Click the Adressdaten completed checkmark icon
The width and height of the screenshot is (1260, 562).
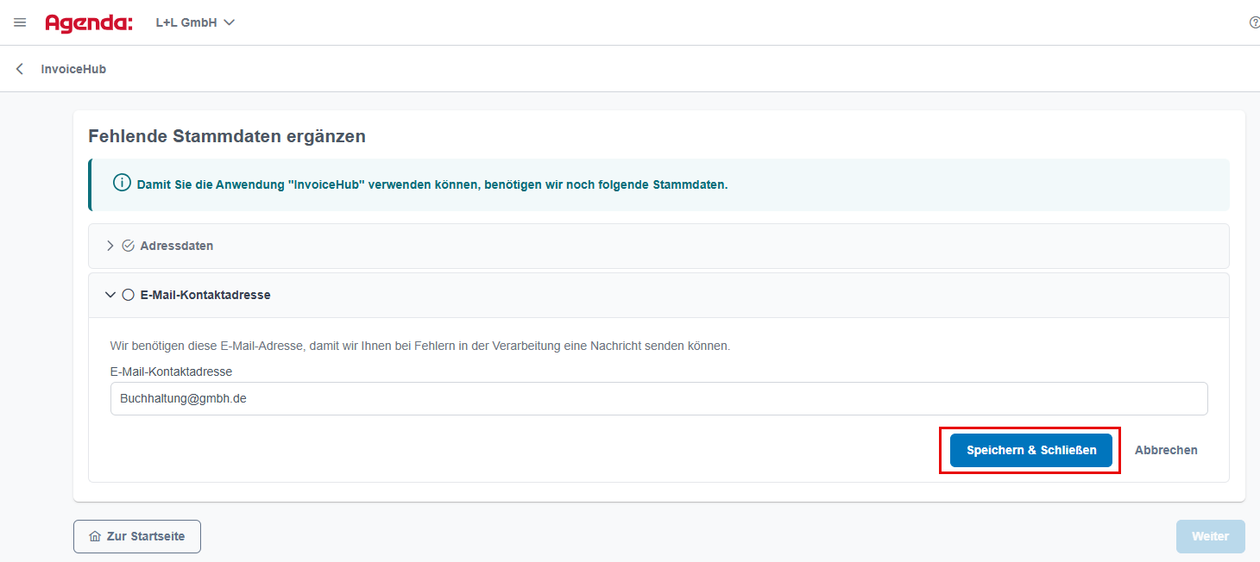coord(128,246)
